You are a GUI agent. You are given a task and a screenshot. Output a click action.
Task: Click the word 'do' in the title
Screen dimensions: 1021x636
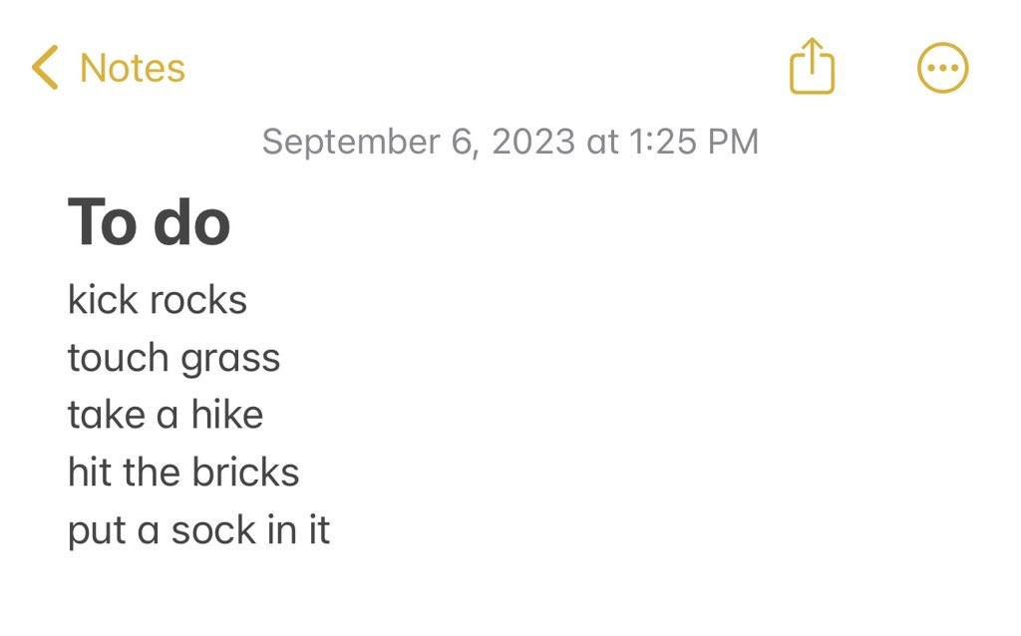(191, 222)
